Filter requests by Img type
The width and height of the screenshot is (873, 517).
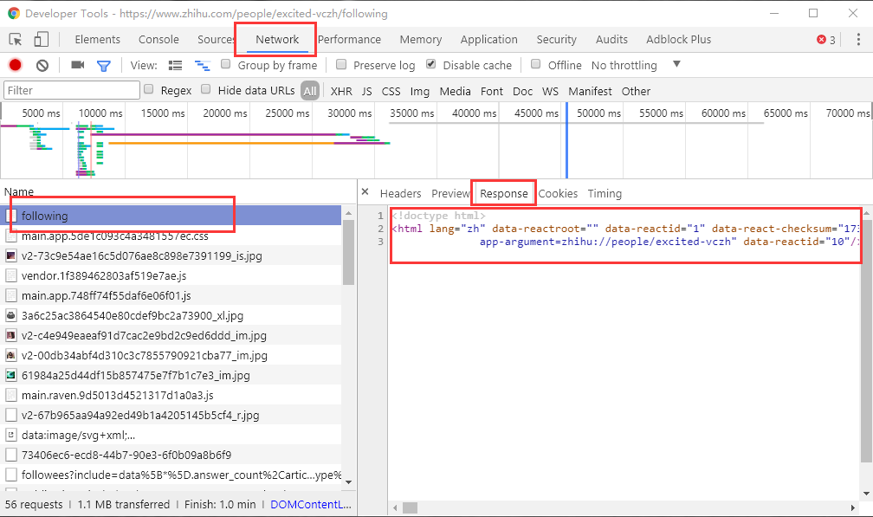[420, 91]
